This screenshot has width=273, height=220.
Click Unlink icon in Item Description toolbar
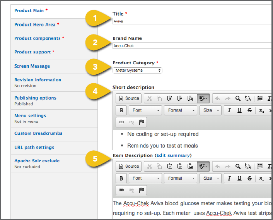pos(131,190)
